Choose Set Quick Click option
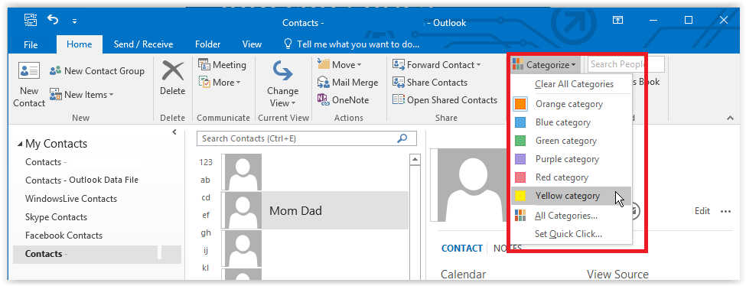Screen dimensions: 746x286 tap(572, 234)
